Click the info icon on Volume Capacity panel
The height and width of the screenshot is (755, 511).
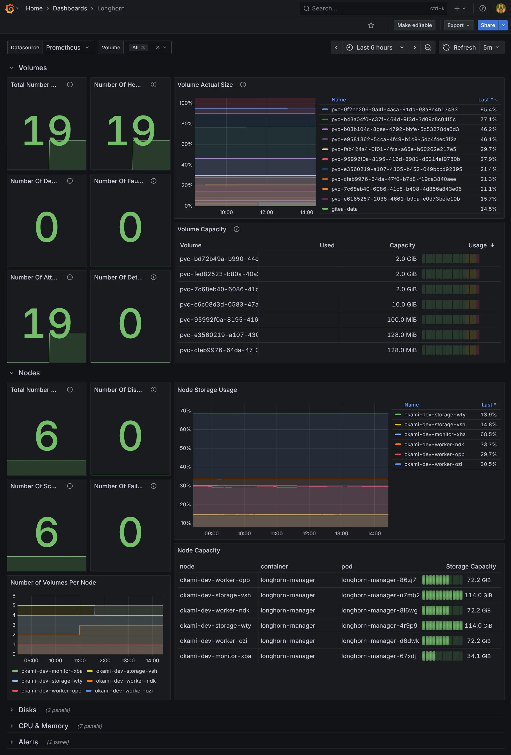click(x=237, y=229)
